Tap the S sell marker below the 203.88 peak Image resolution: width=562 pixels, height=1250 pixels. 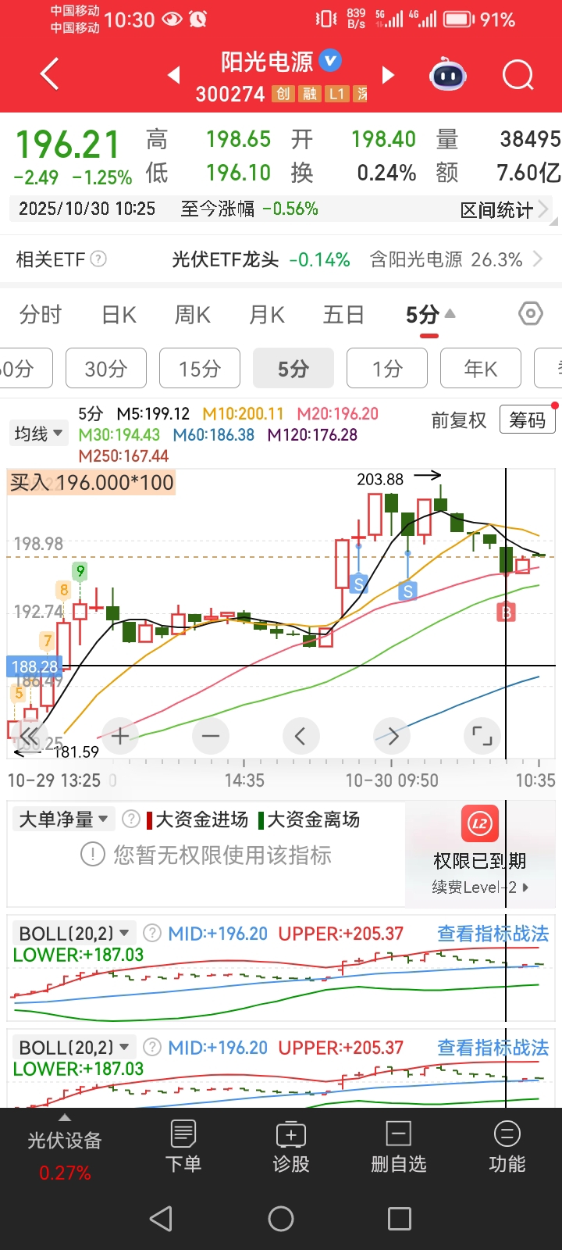click(x=407, y=591)
